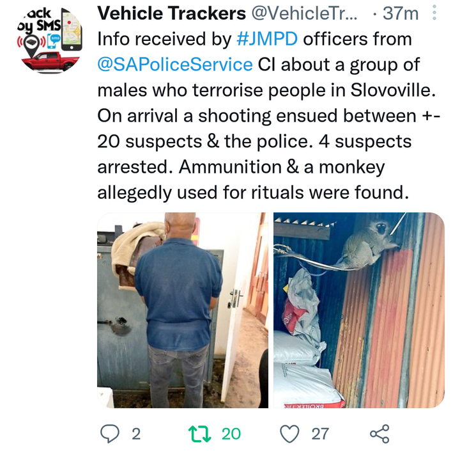The height and width of the screenshot is (453, 460).
Task: Click the reply speech bubble icon
Action: click(x=110, y=434)
